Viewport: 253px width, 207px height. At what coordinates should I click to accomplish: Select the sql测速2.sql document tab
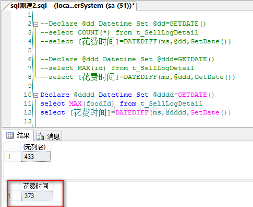[x=72, y=6]
